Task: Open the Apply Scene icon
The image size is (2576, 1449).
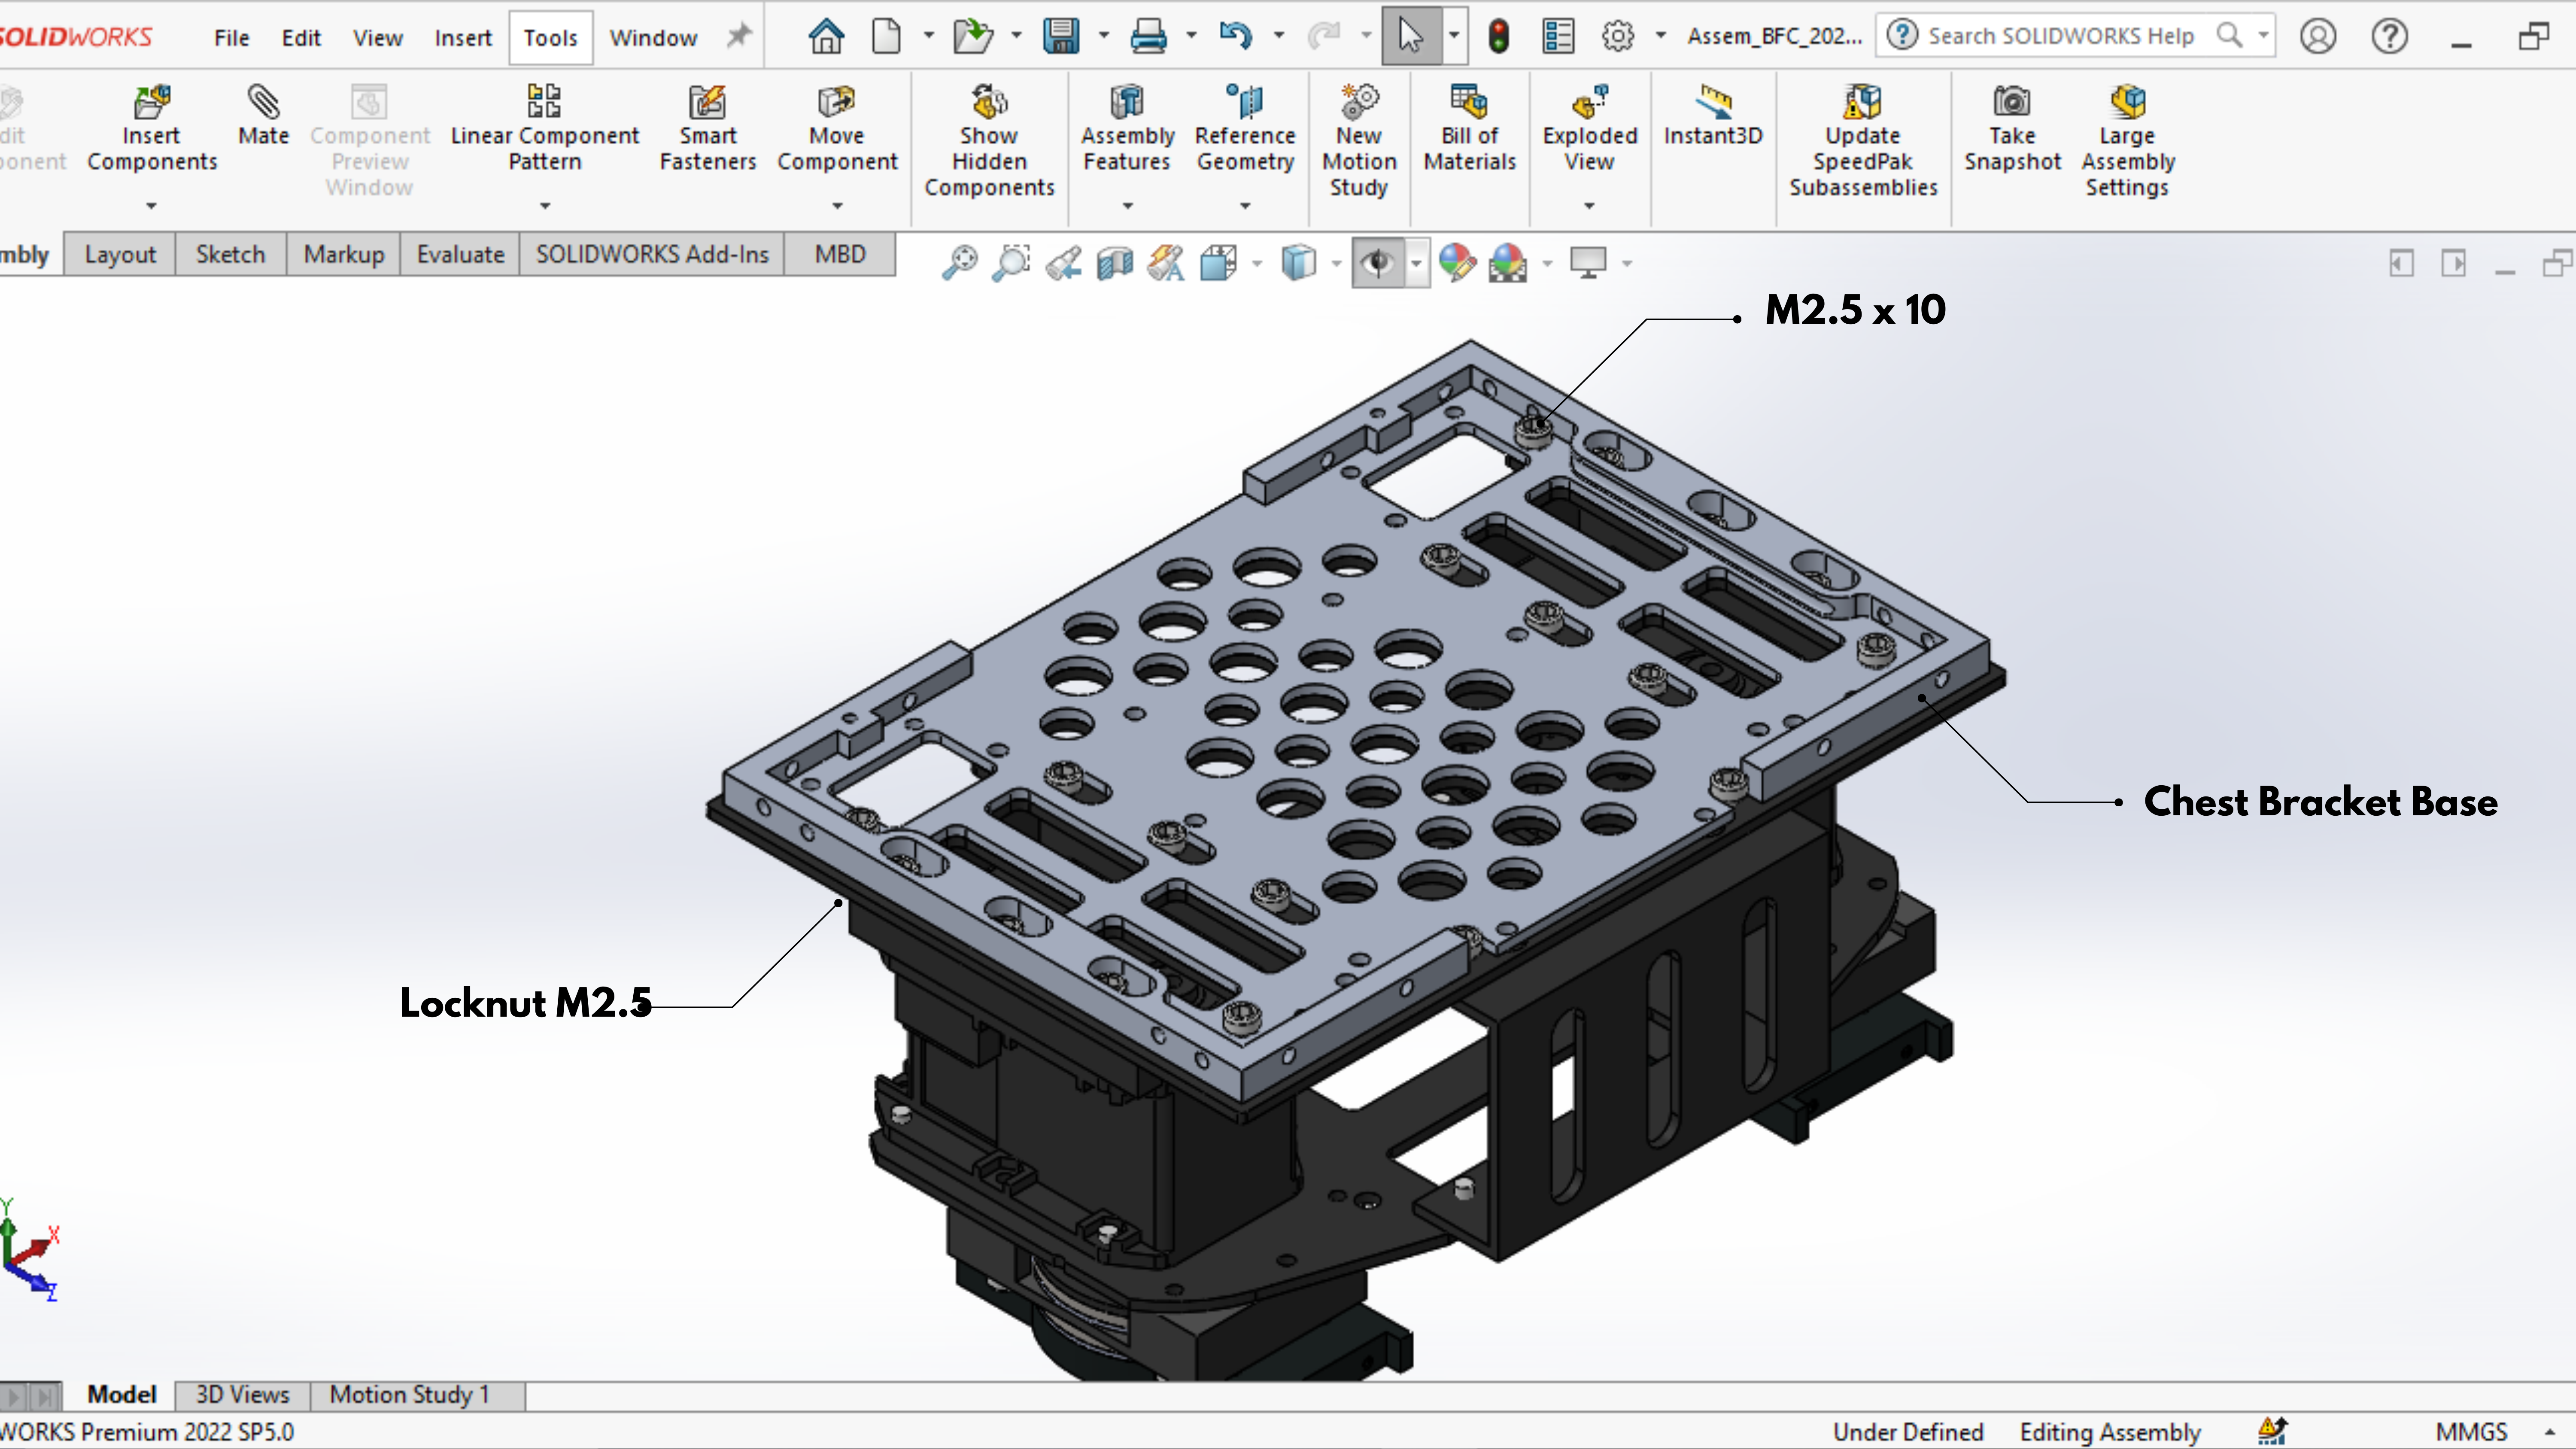Action: tap(1508, 263)
